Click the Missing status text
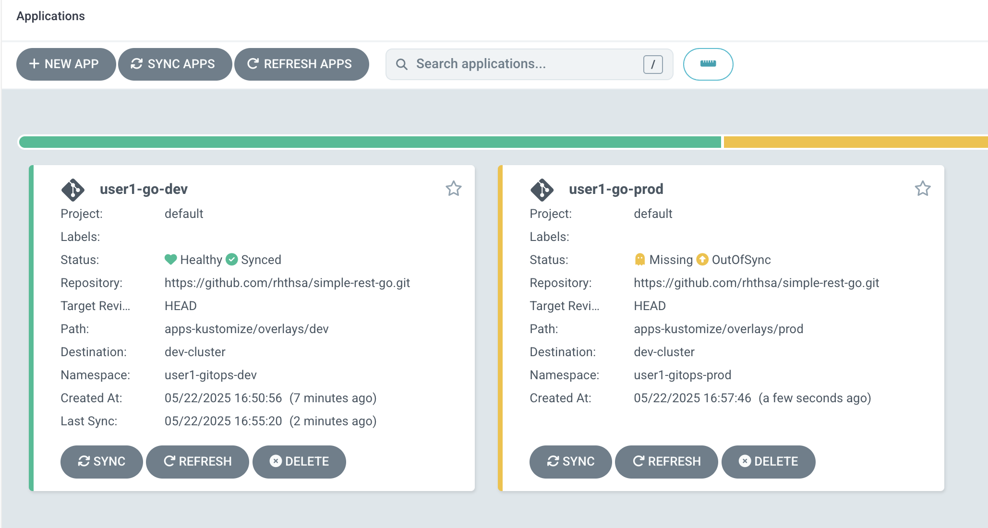The width and height of the screenshot is (988, 528). pyautogui.click(x=671, y=260)
